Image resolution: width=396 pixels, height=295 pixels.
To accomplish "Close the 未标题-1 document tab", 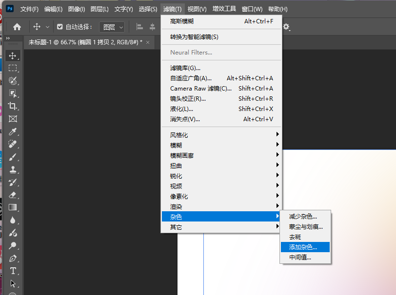I will pyautogui.click(x=148, y=42).
